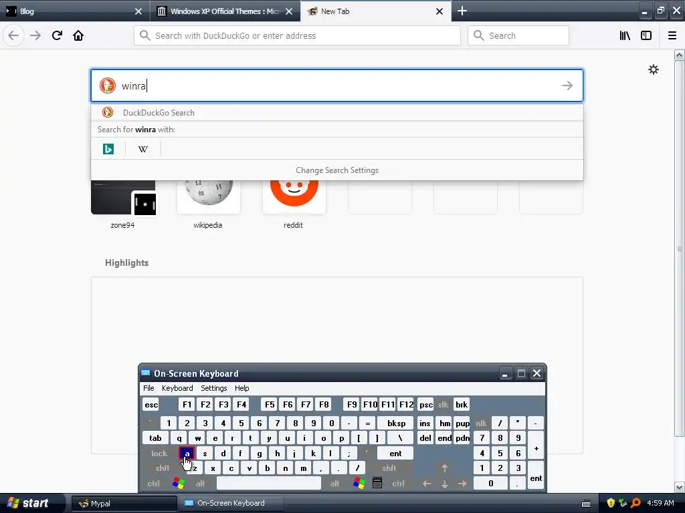
Task: Click the esc key
Action: [x=151, y=404]
